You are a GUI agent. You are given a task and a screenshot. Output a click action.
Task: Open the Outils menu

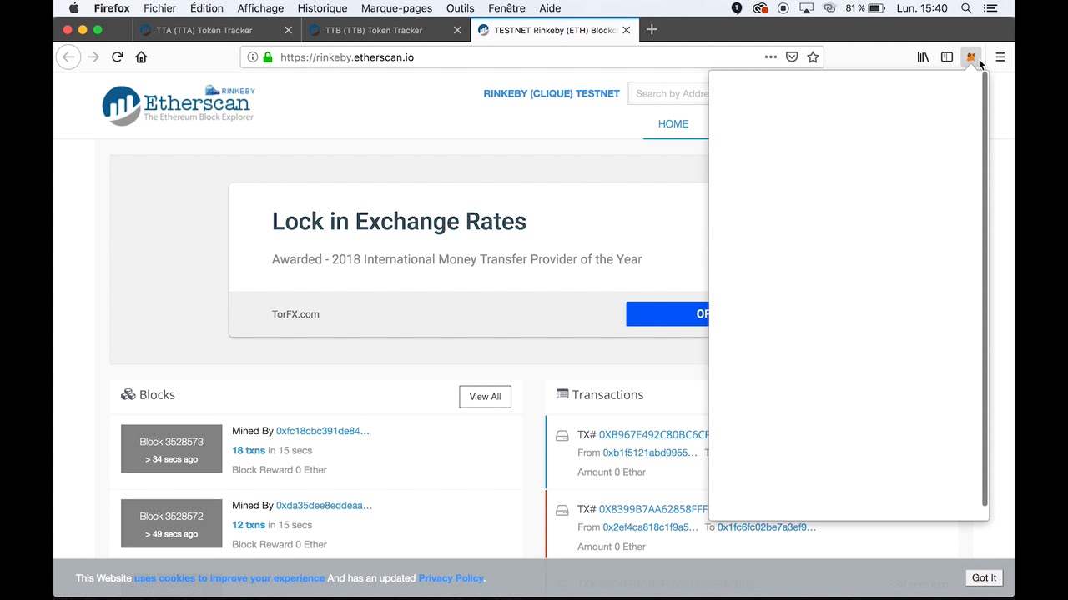[461, 8]
